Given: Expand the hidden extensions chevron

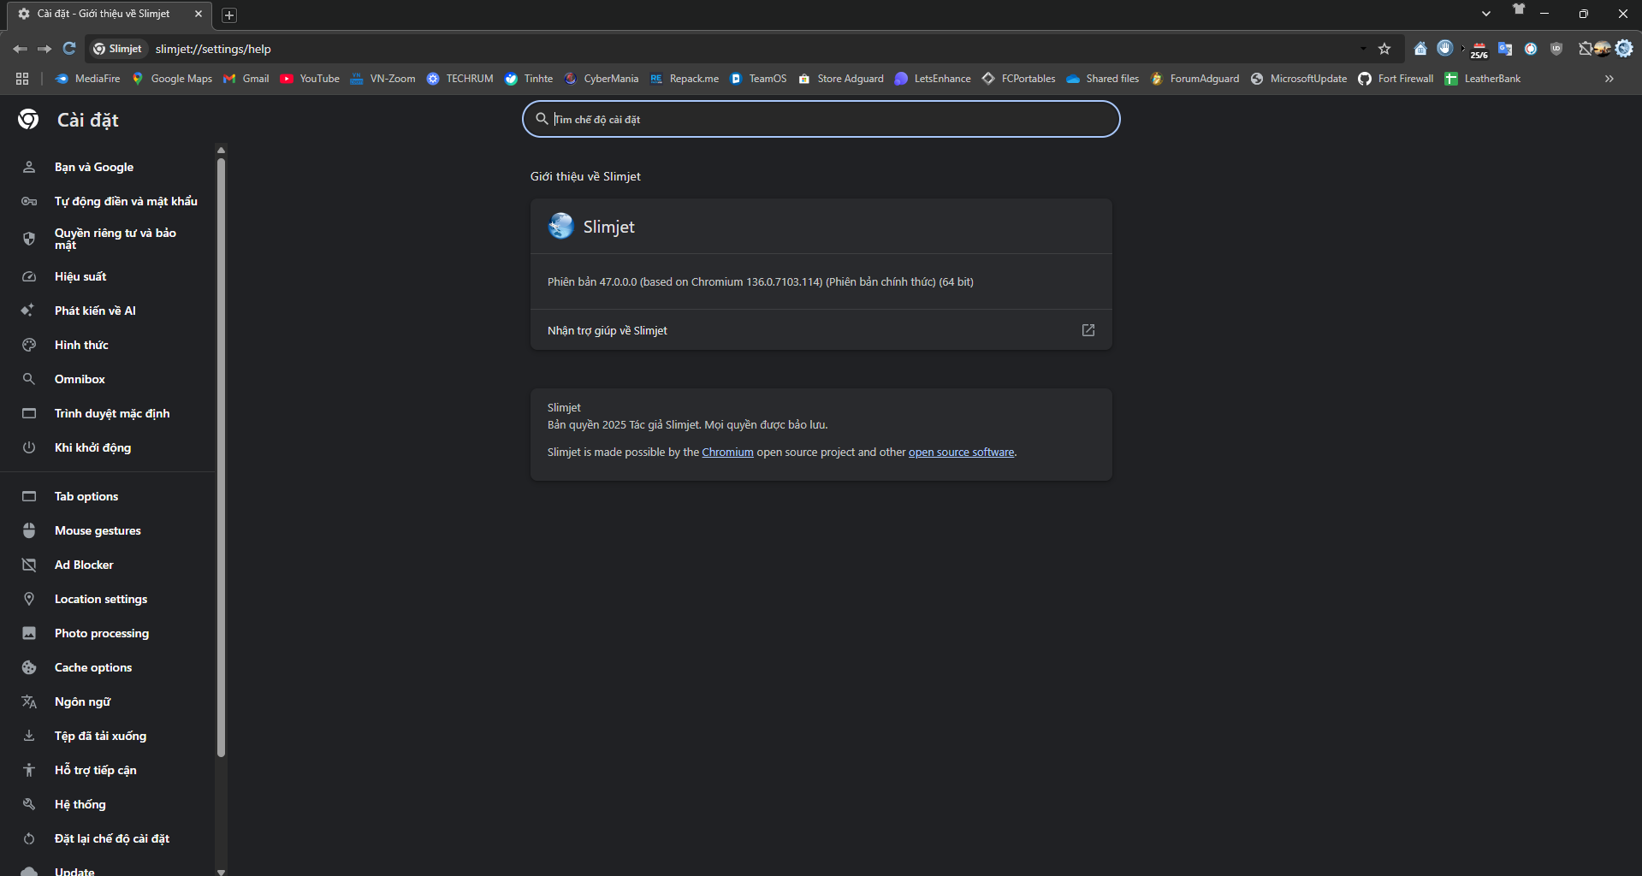Looking at the screenshot, I should [1462, 49].
